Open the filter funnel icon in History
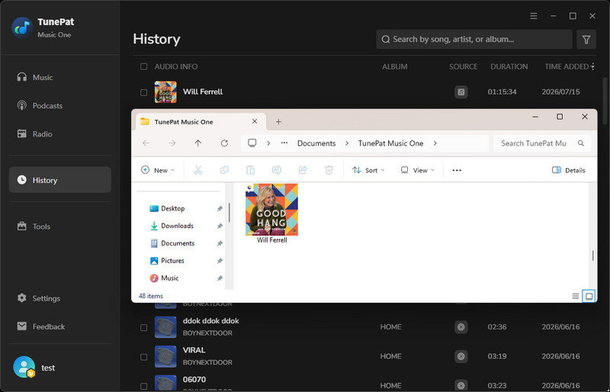 click(x=586, y=40)
